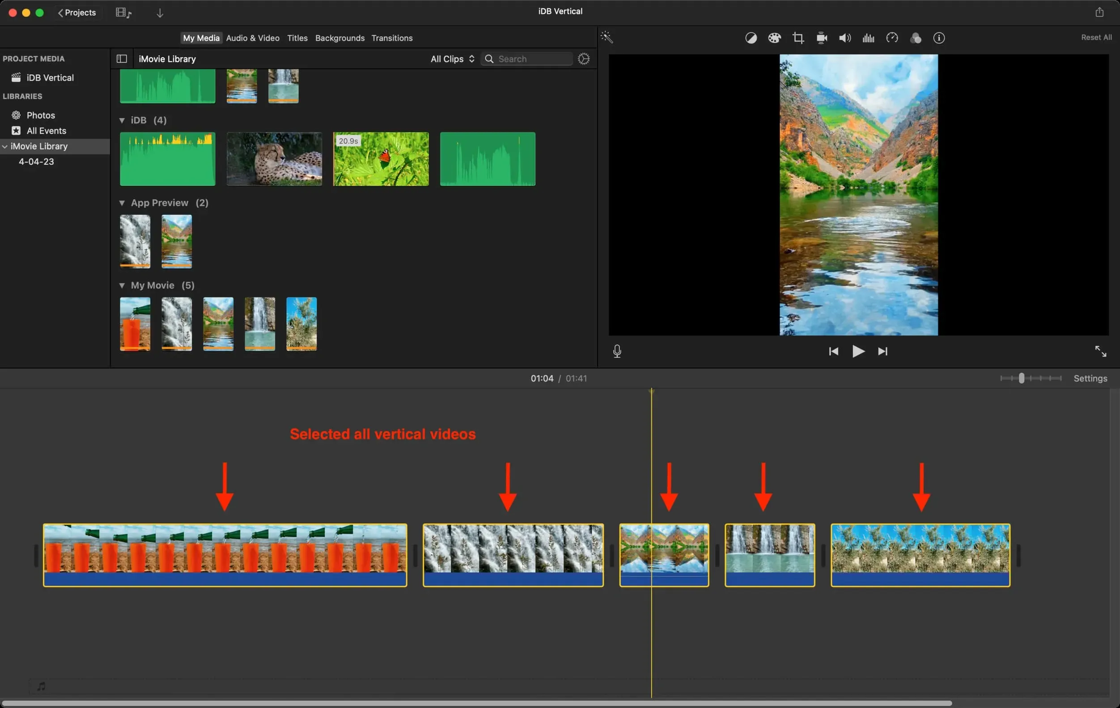This screenshot has width=1120, height=708.
Task: Toggle the iDB event expander
Action: tap(122, 121)
